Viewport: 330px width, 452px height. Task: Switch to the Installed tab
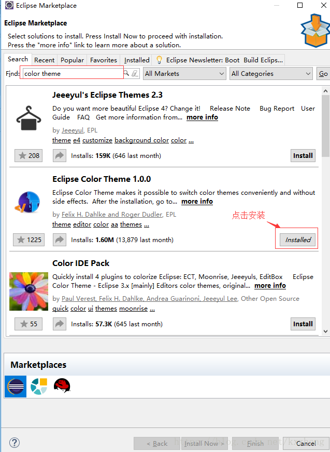coord(137,60)
